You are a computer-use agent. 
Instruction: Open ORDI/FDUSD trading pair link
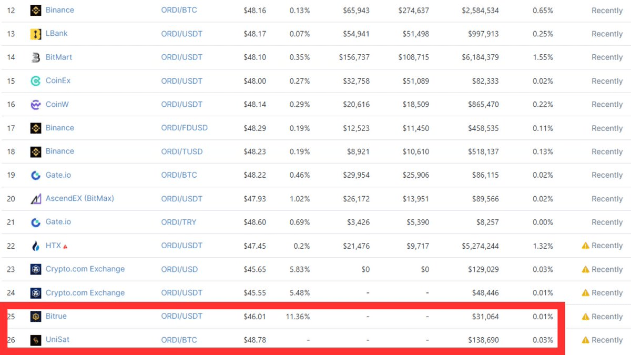tap(184, 128)
